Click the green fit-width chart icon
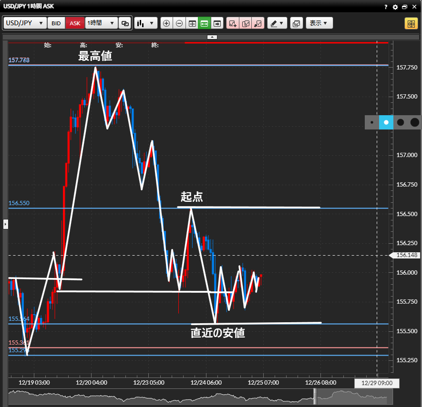422x407 pixels. coord(205,23)
